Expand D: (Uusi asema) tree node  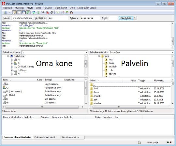11,67
